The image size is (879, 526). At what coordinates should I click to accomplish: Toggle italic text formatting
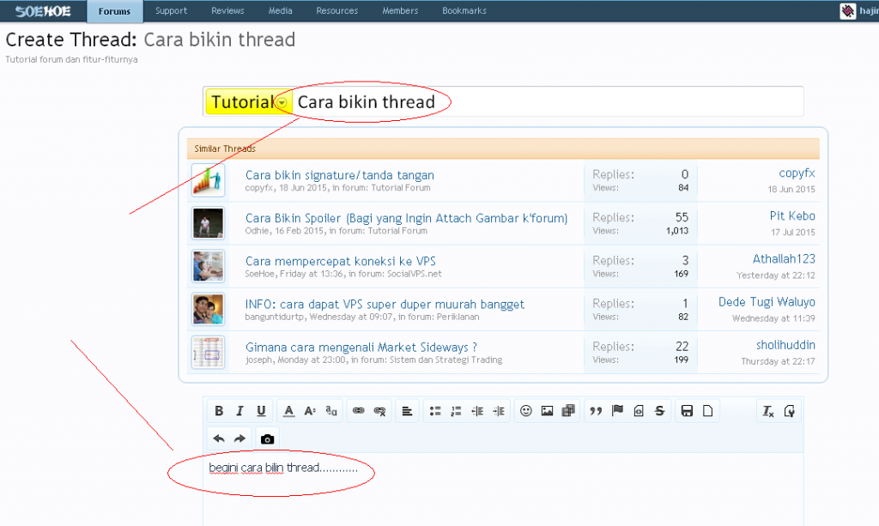pyautogui.click(x=240, y=411)
